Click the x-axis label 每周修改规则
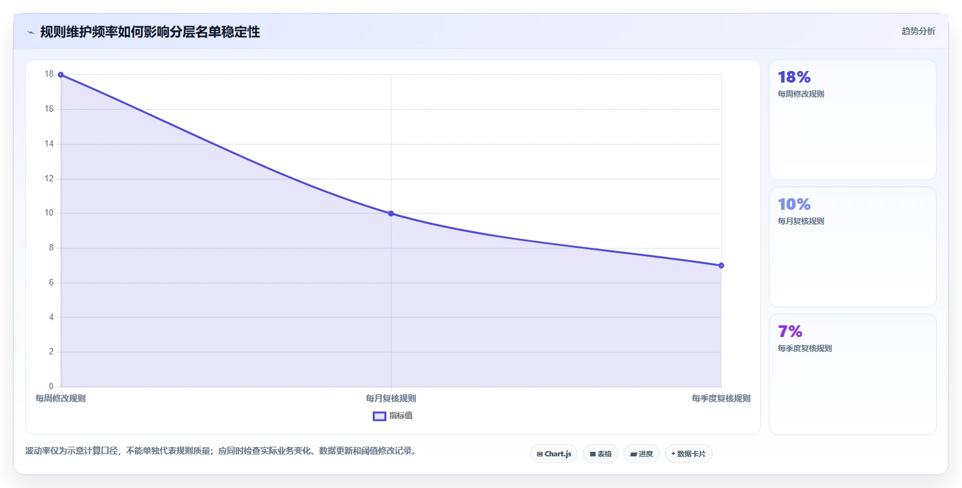This screenshot has width=962, height=488. (x=61, y=398)
